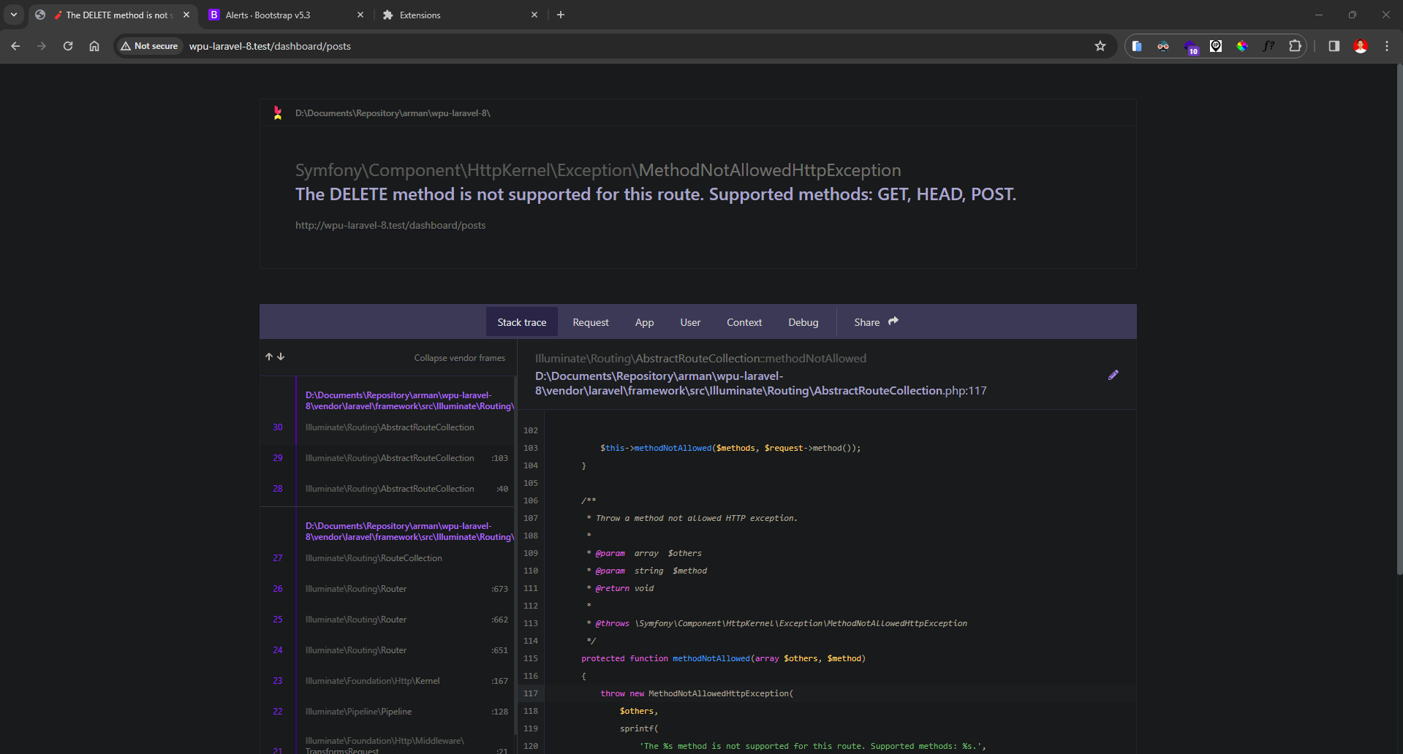Go to the browser home page

click(94, 46)
